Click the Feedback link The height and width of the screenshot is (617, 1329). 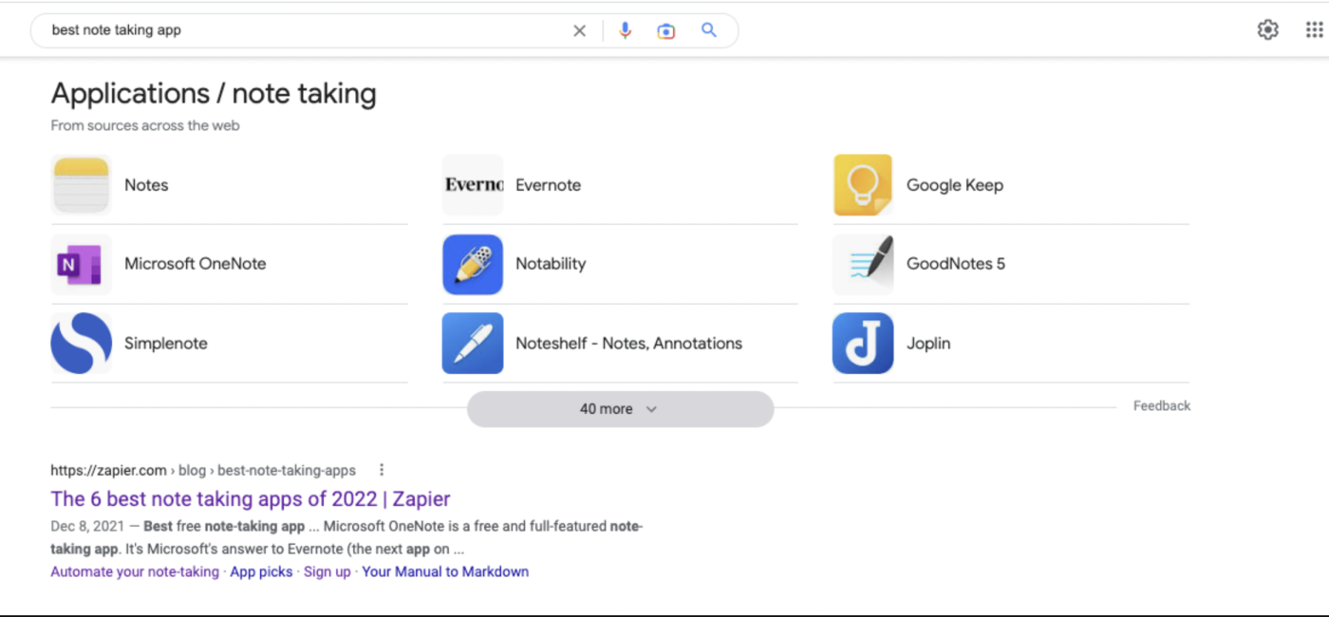coord(1162,405)
